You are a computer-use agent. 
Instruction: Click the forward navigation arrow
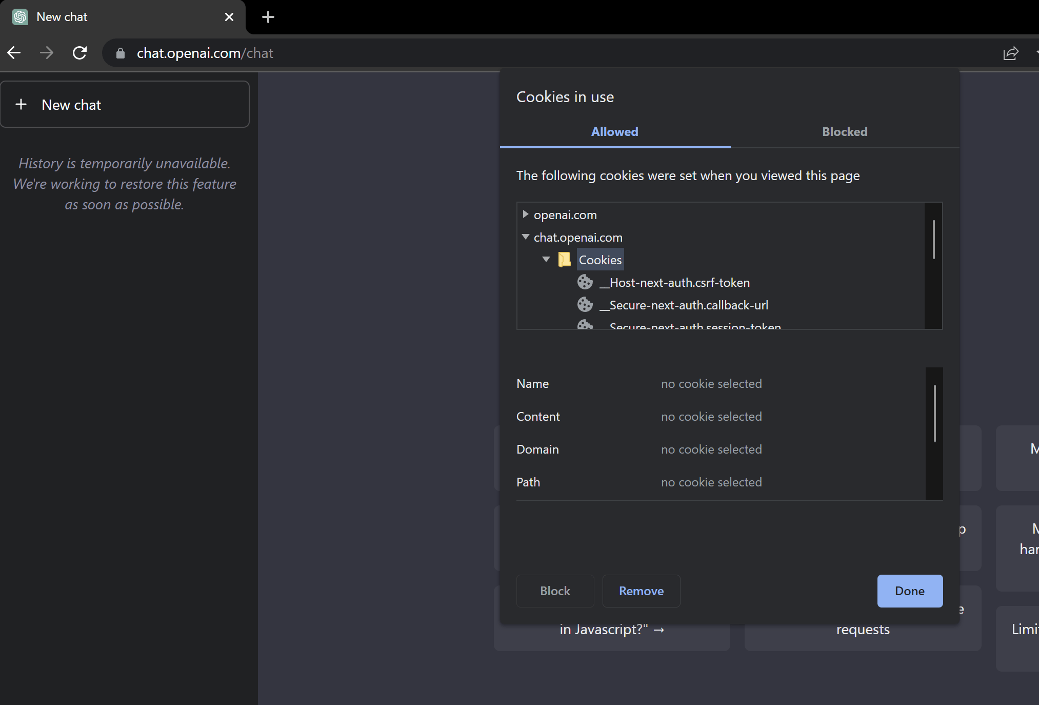(x=47, y=53)
